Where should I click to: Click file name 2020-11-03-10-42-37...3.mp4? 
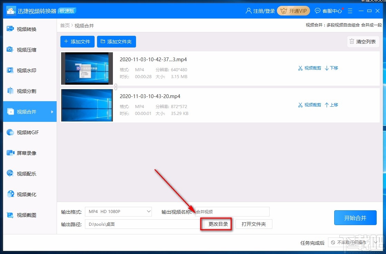coord(153,60)
